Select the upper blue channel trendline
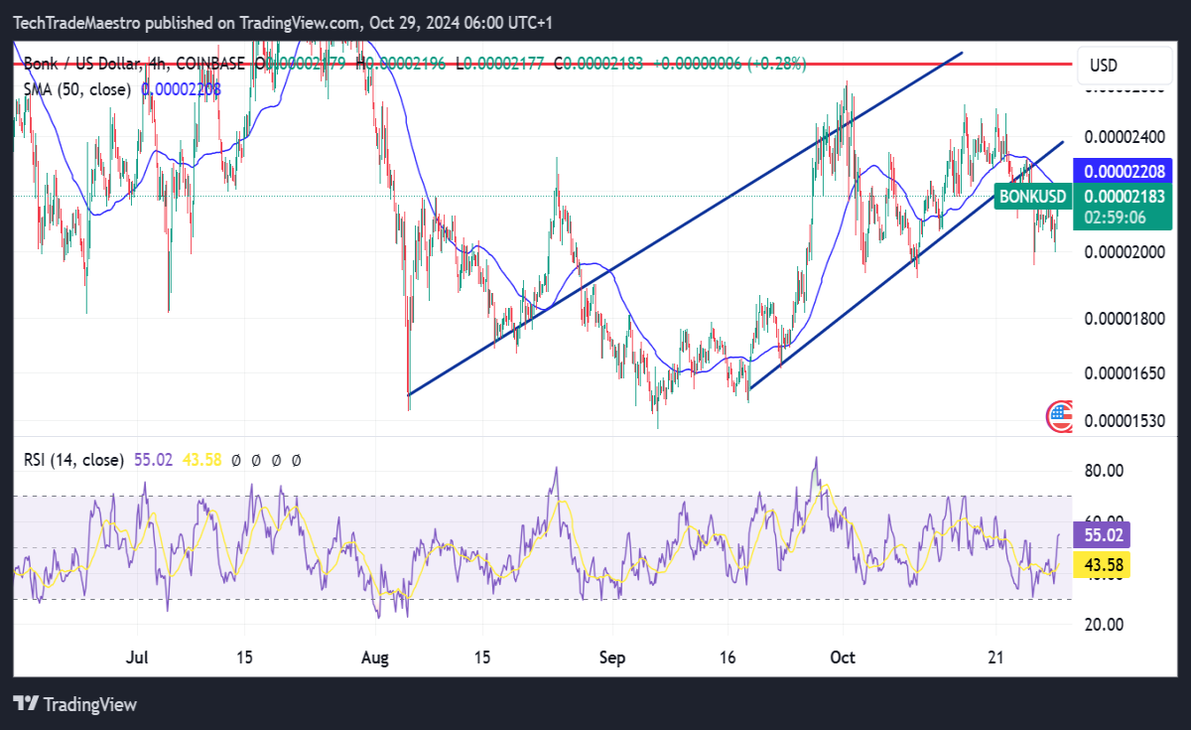This screenshot has width=1191, height=730. pyautogui.click(x=685, y=223)
